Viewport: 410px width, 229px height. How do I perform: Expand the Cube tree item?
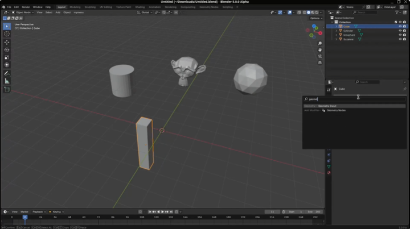[337, 27]
